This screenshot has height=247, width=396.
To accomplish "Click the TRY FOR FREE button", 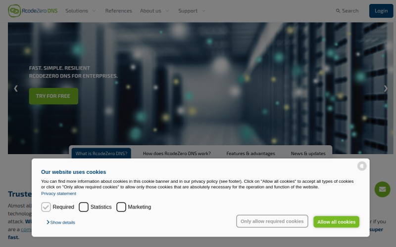I will [x=53, y=96].
